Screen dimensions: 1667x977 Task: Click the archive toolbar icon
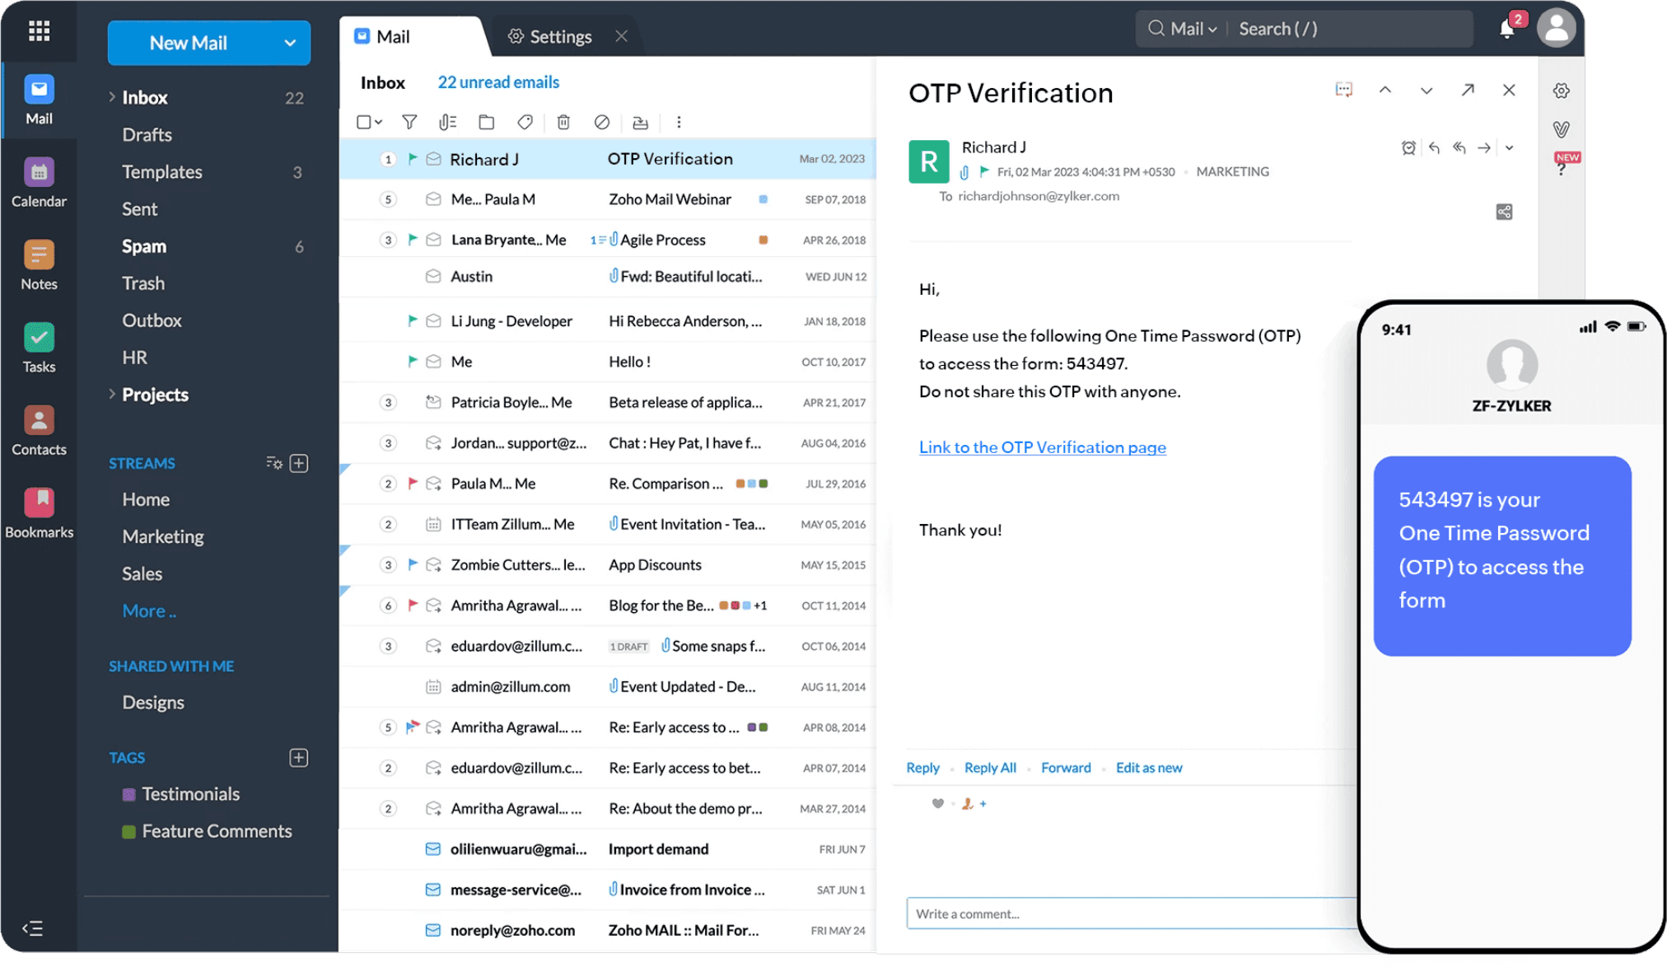(x=640, y=122)
